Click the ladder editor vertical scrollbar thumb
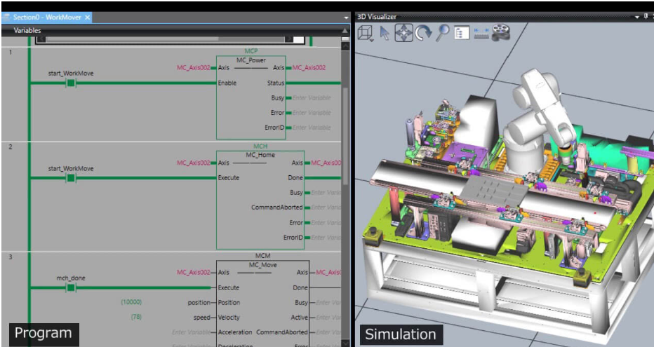 (x=345, y=135)
